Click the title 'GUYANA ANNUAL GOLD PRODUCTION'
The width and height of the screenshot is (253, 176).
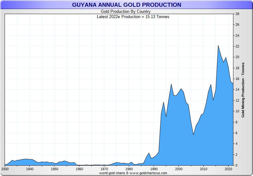click(x=126, y=5)
